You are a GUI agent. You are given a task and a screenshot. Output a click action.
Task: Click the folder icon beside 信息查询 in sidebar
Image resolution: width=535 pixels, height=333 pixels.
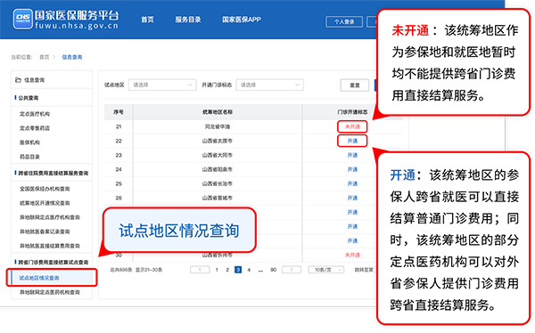tap(18, 80)
